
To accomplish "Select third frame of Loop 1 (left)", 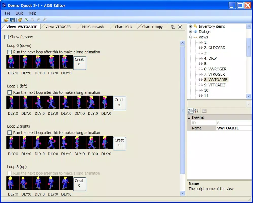I will (x=40, y=102).
